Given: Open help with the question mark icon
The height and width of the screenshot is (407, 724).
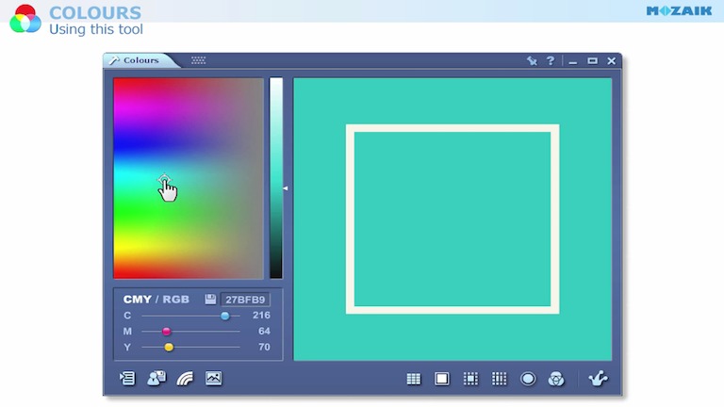Looking at the screenshot, I should click(x=551, y=61).
